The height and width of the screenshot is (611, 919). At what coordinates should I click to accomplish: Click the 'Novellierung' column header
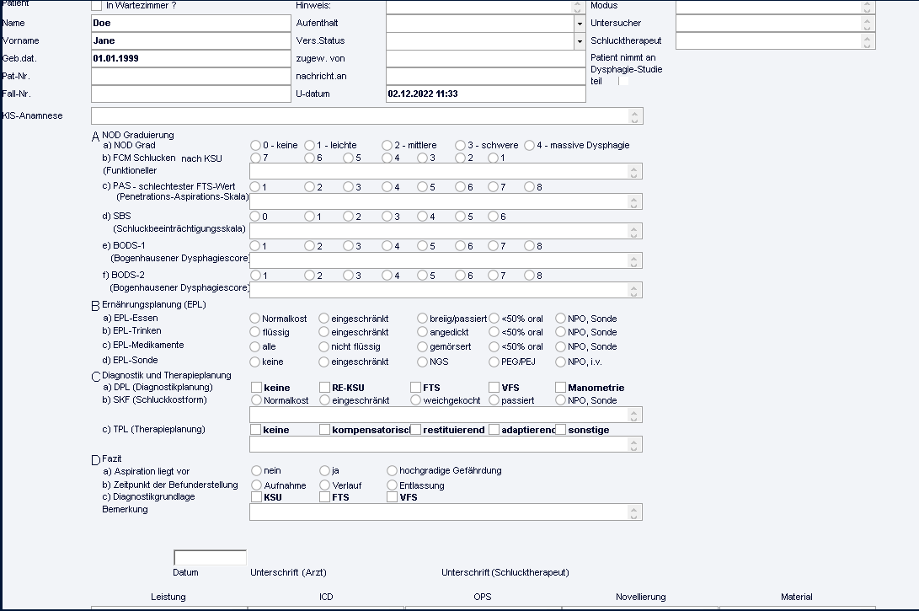tap(640, 597)
